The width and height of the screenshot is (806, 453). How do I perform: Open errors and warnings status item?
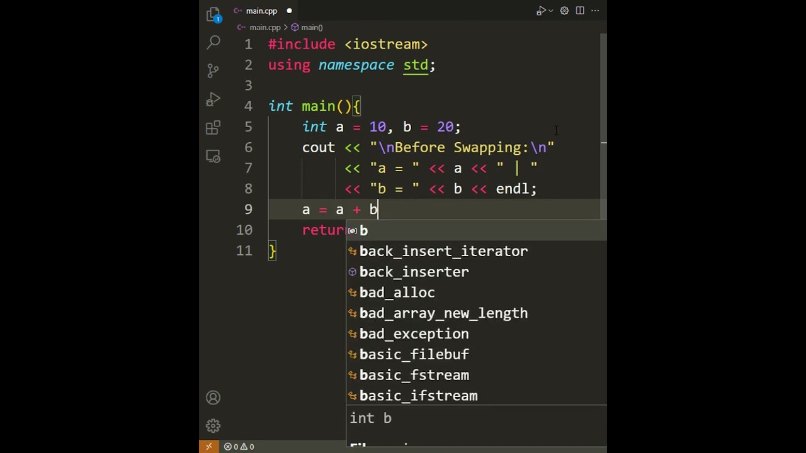239,447
